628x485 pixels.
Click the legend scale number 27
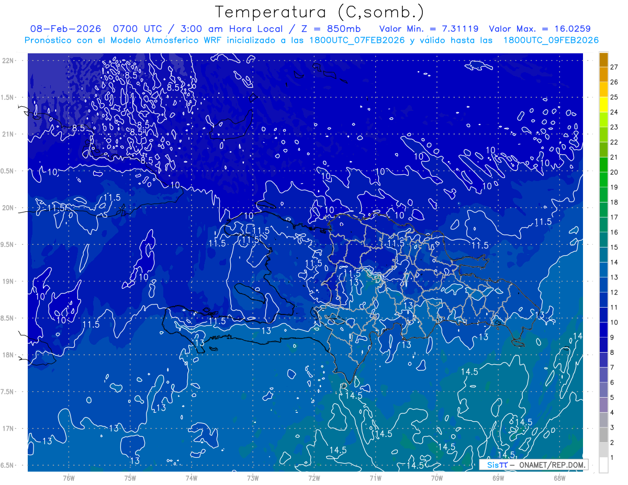(x=614, y=67)
